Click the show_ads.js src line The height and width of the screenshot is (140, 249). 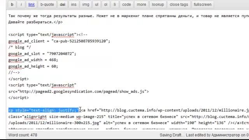79,91
